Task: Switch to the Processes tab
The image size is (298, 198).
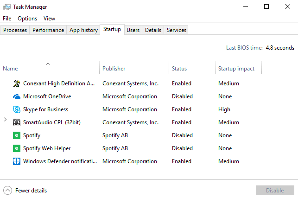Action: [x=15, y=30]
